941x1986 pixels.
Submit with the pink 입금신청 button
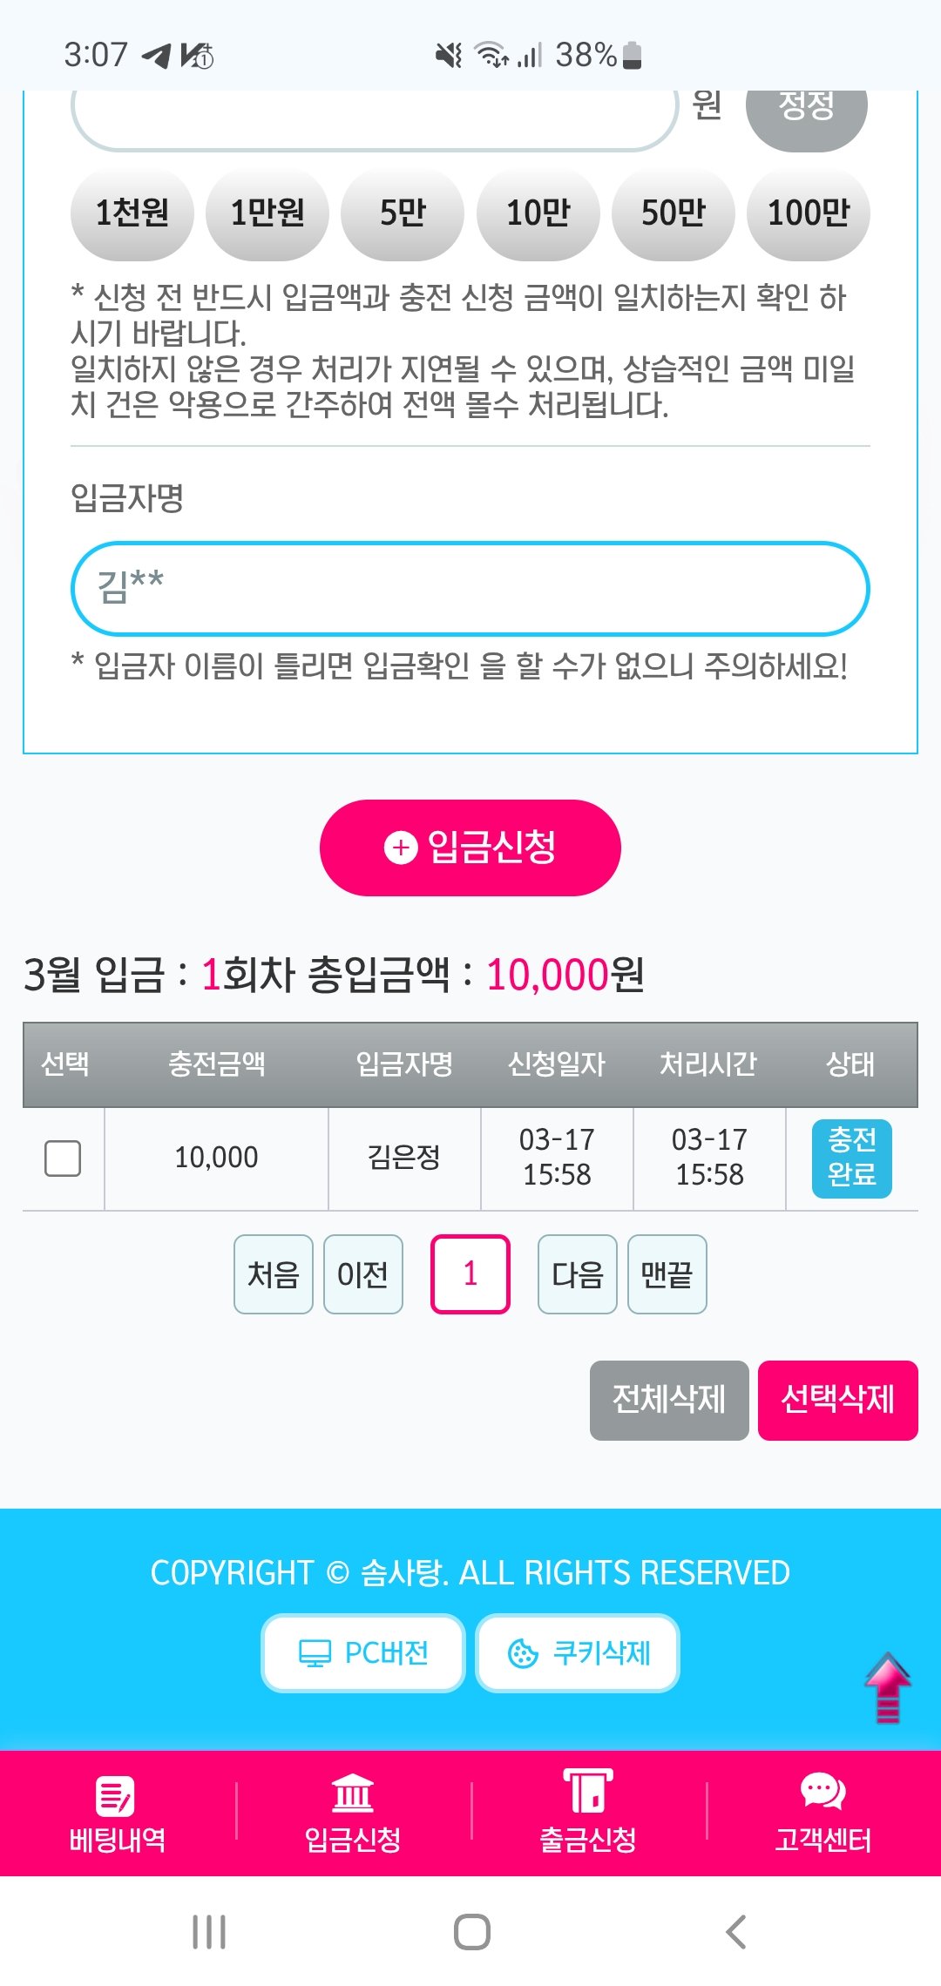pos(470,848)
